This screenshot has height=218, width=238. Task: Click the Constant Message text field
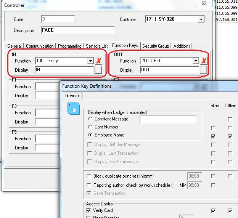point(168,119)
